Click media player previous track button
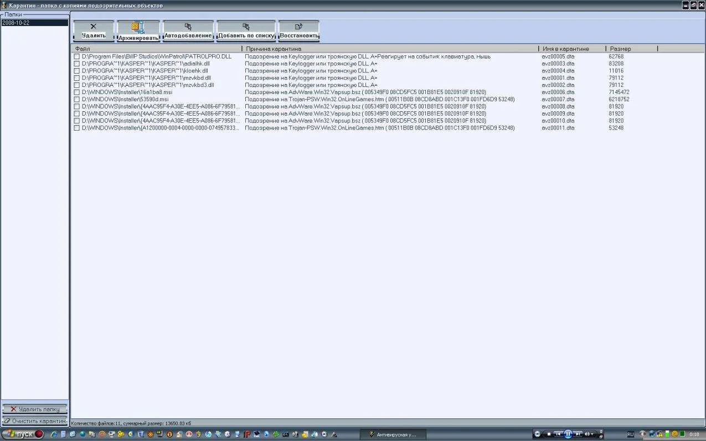Viewport: 706px width, 441px height. [558, 434]
